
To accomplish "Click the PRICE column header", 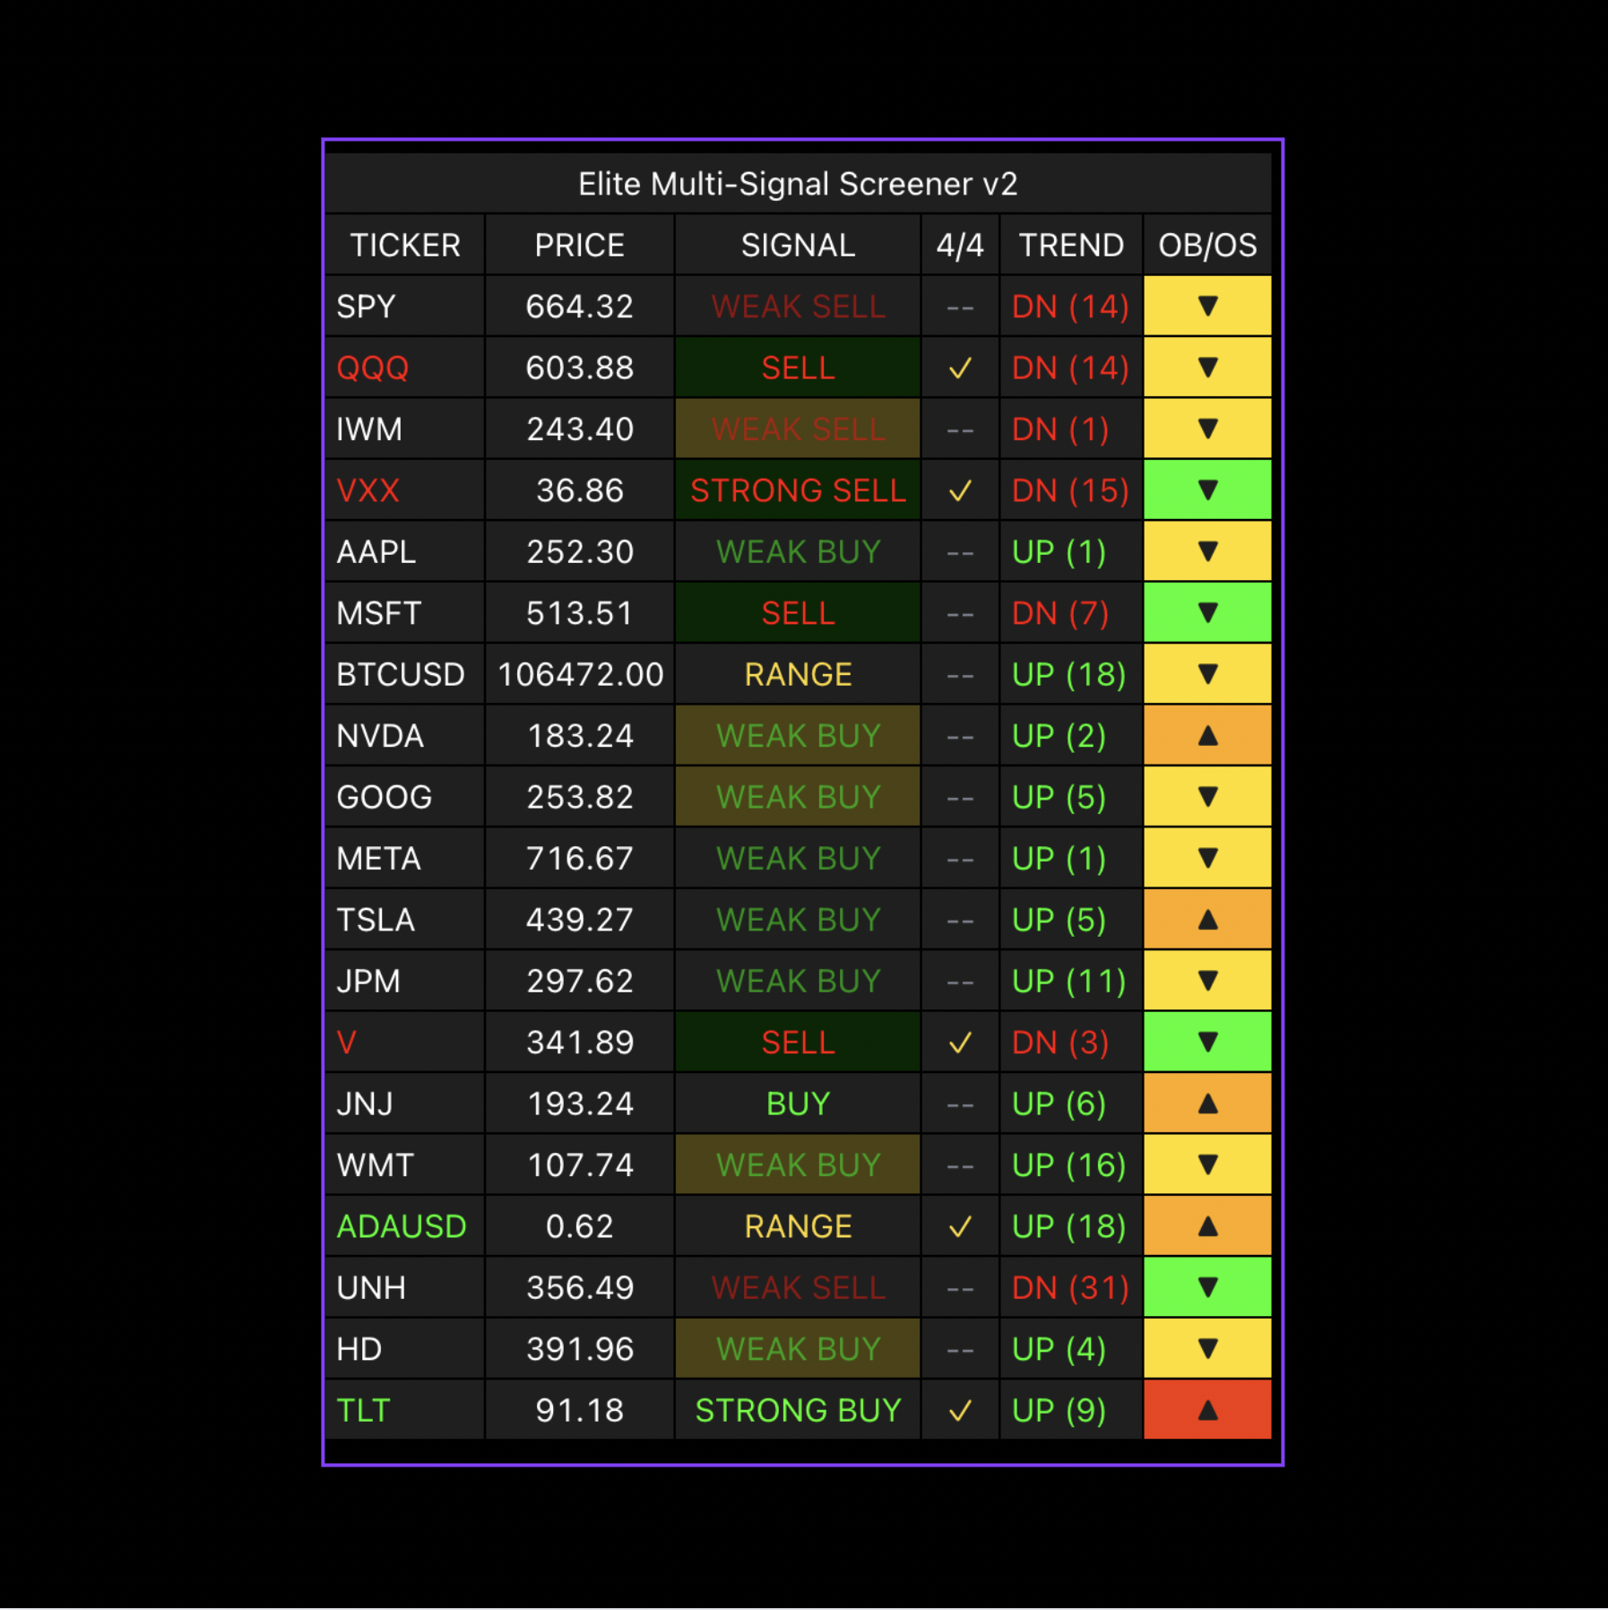I will point(580,246).
